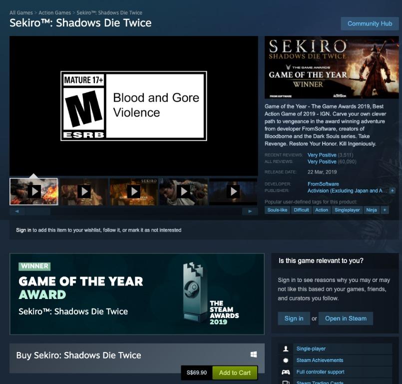Visit the FromSoftware developer page
The image size is (402, 384).
click(323, 183)
